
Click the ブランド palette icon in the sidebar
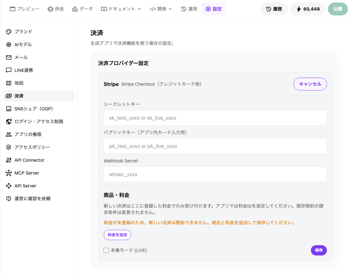[9, 32]
